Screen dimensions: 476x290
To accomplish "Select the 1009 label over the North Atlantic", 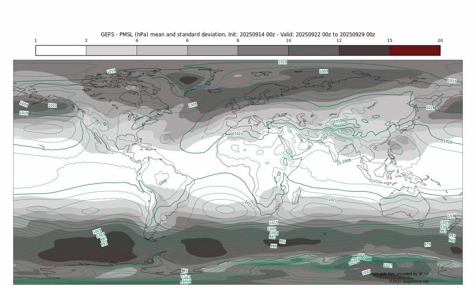I will 193,105.
